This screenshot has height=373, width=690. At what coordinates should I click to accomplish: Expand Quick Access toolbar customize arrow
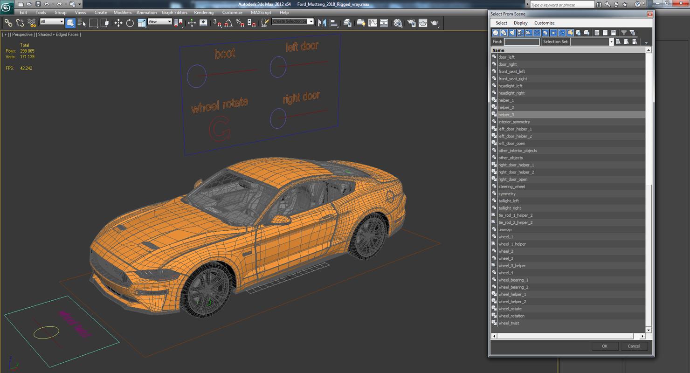pyautogui.click(x=80, y=4)
